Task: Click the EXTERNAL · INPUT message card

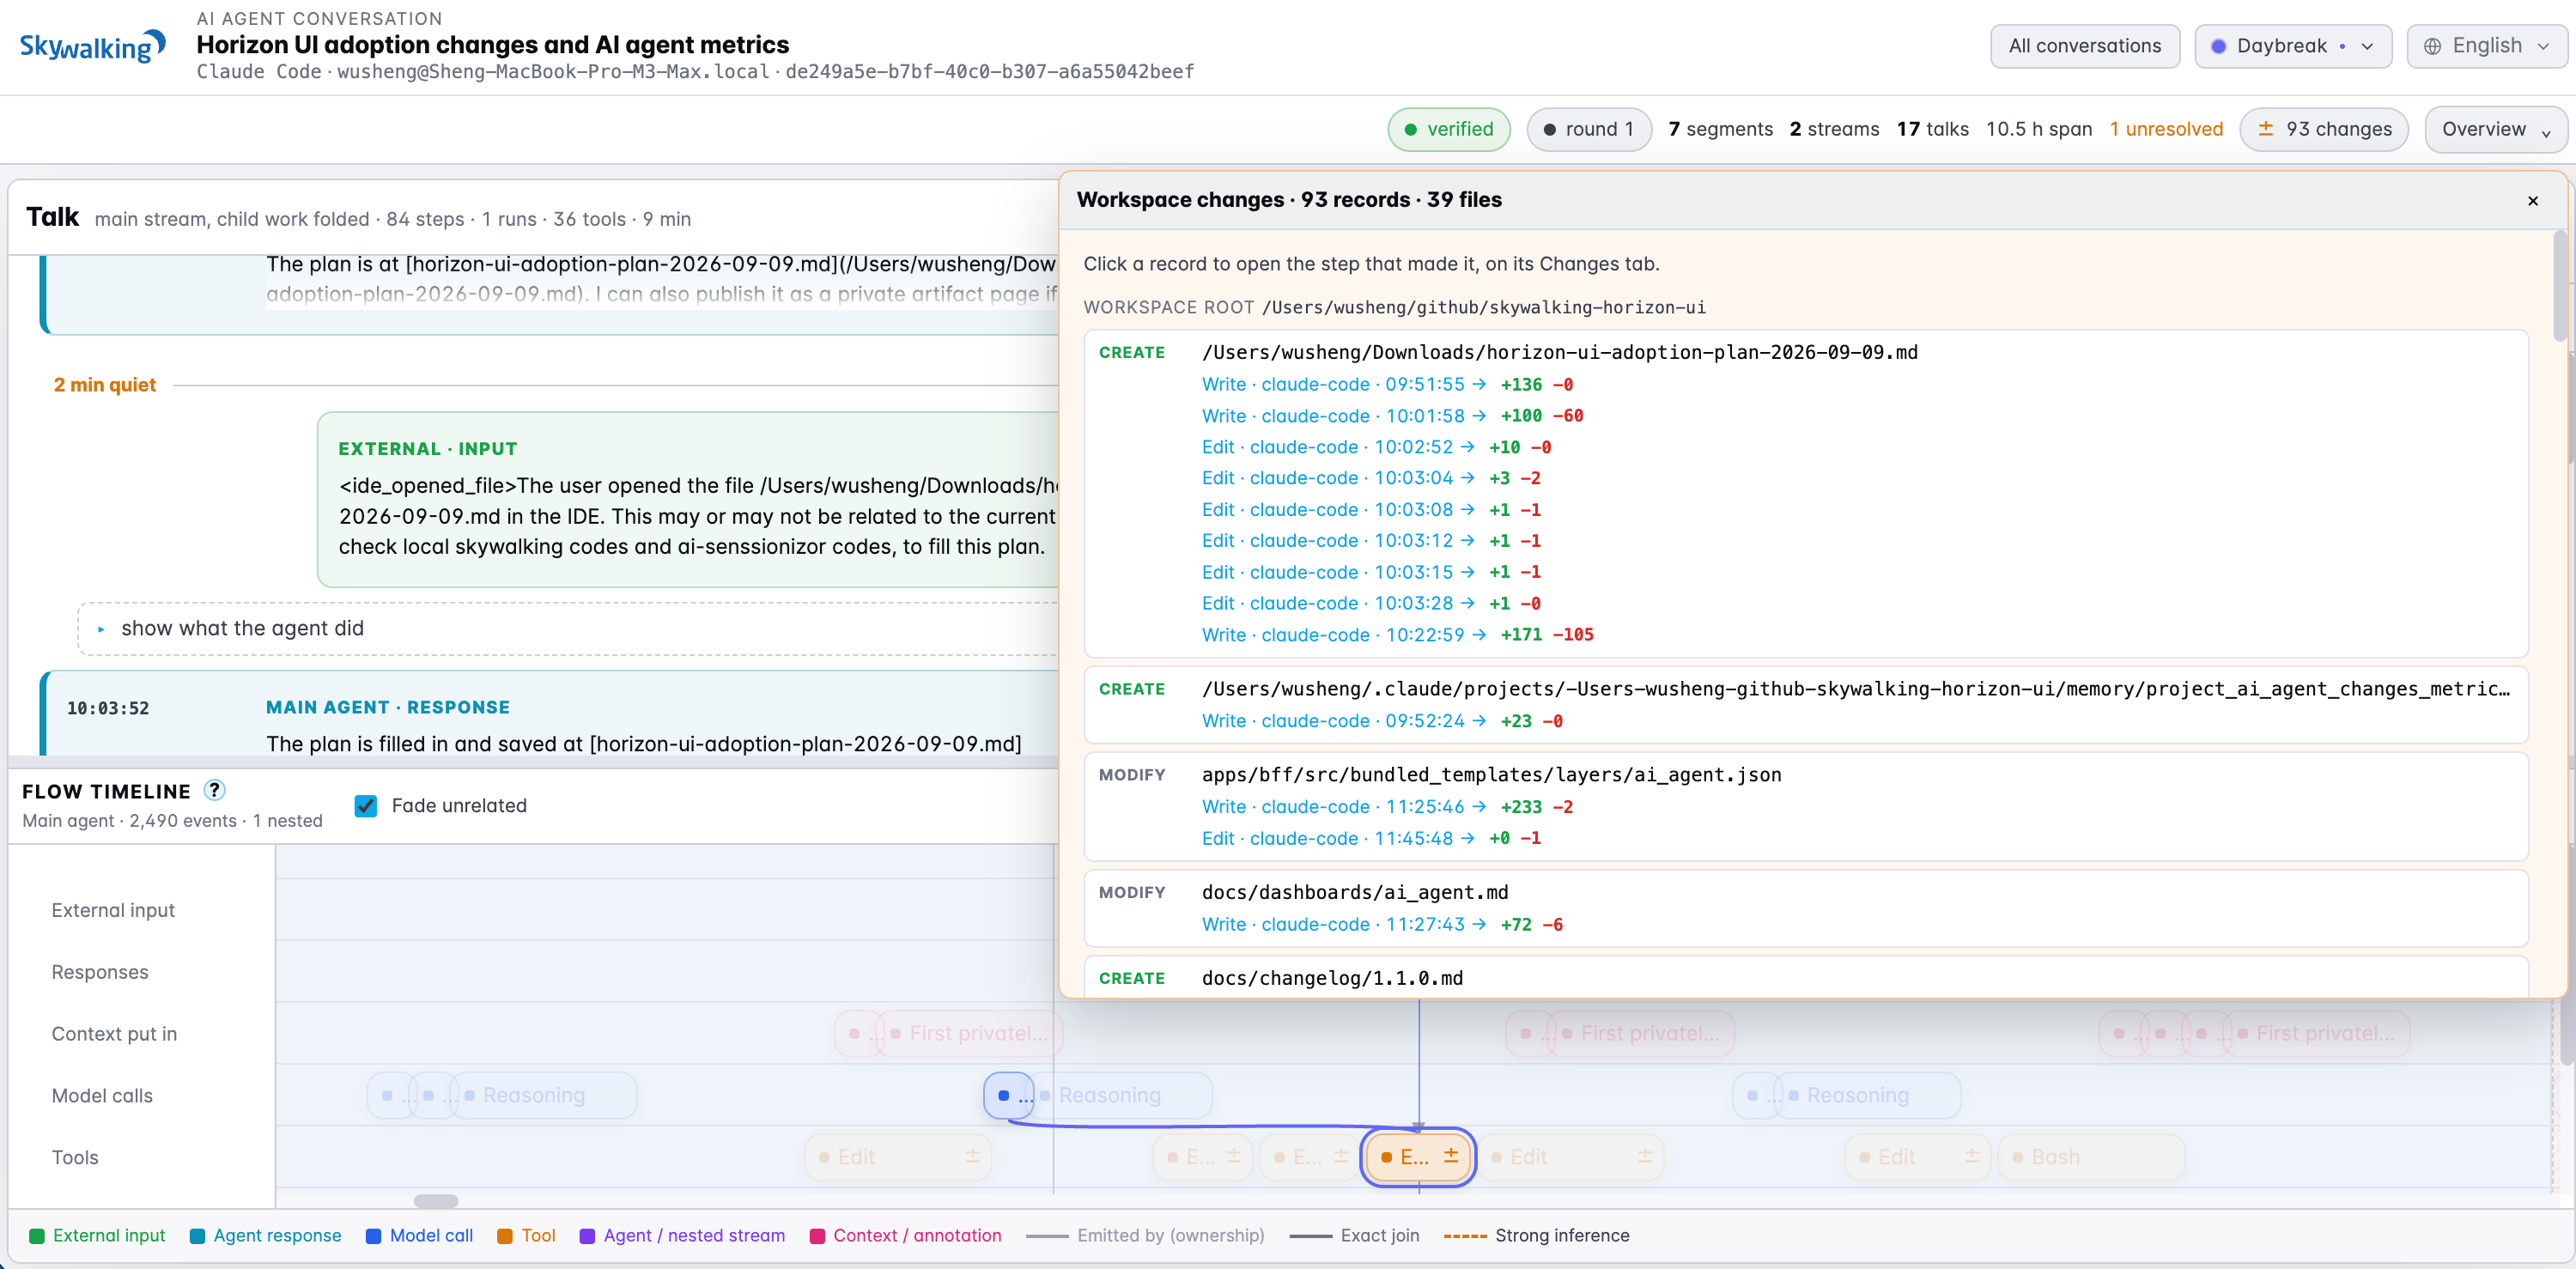Action: pos(688,499)
